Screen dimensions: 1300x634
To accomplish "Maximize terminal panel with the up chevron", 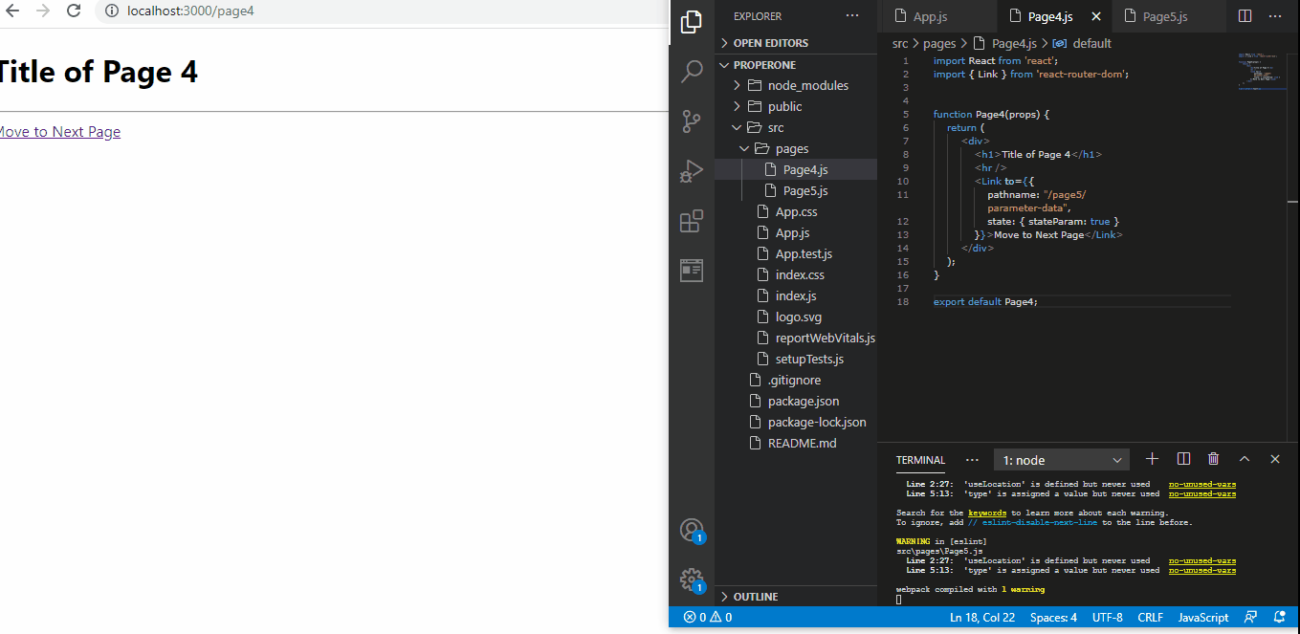I will (x=1245, y=460).
